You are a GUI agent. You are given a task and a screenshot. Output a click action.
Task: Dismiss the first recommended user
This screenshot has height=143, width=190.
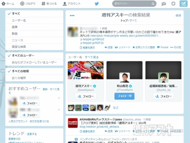(x=59, y=98)
